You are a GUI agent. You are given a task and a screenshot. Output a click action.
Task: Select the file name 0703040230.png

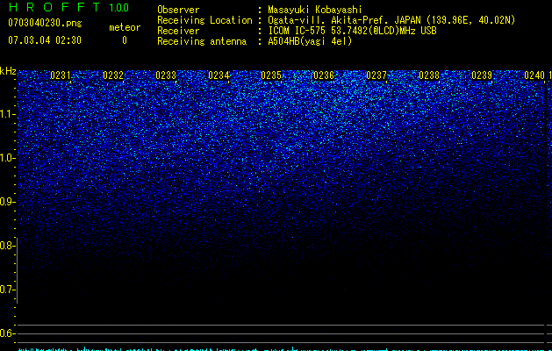point(45,23)
